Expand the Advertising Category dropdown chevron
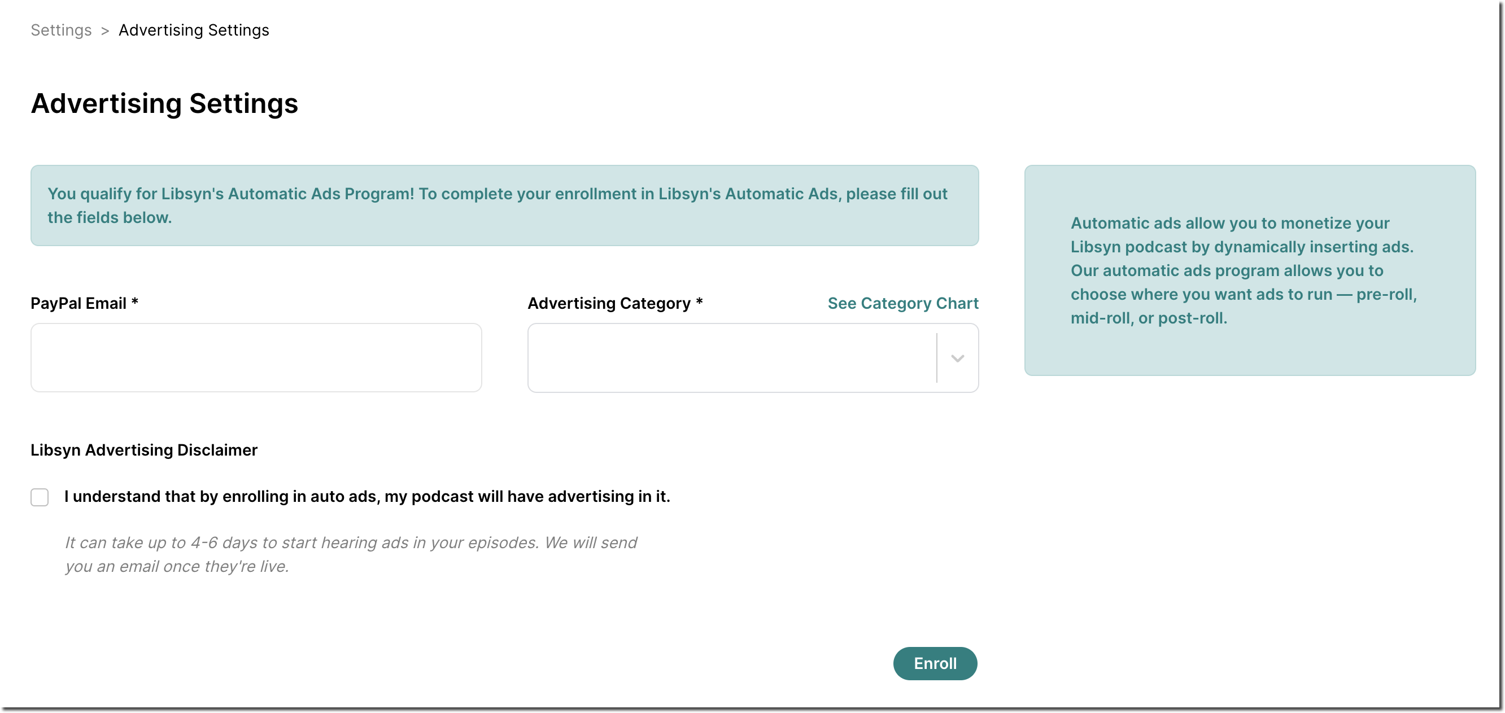The width and height of the screenshot is (1505, 713). [957, 360]
